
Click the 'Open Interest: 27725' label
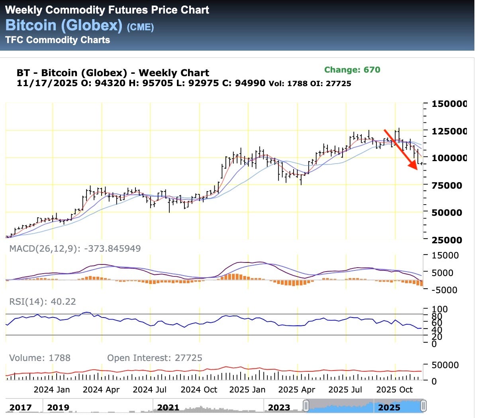155,358
